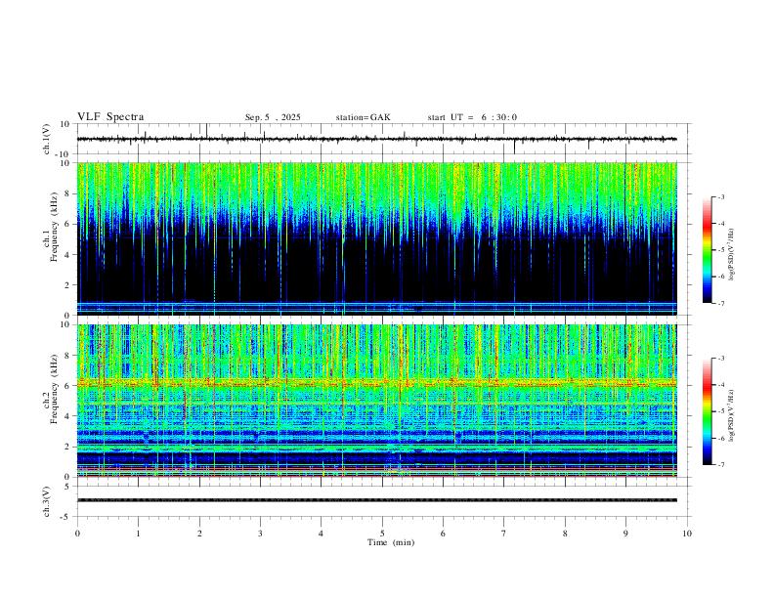Select ch.1 'Frequency (kHz)' axis title
This screenshot has width=774, height=598.
click(x=54, y=226)
